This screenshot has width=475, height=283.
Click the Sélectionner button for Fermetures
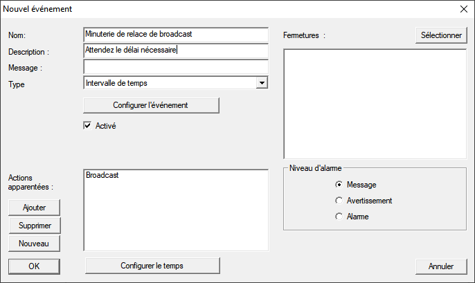pos(441,35)
